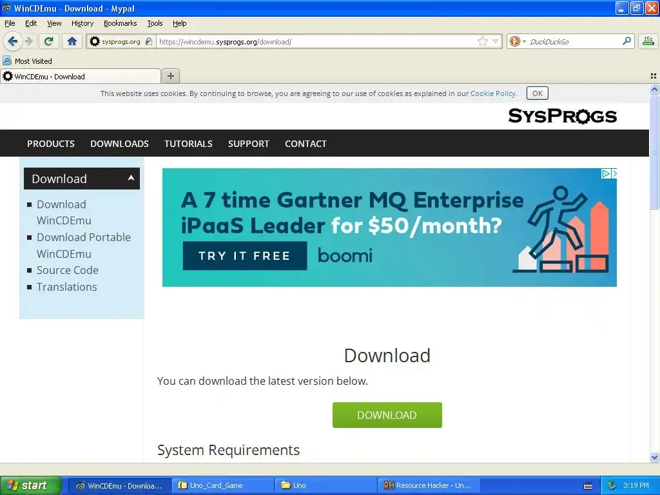
Task: Select the WinCDEmu - Download tab
Action: (x=81, y=76)
